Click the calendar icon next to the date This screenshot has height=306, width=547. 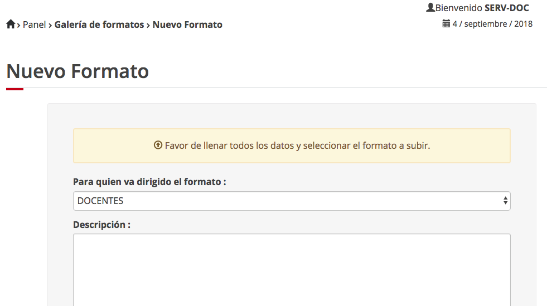(x=446, y=24)
